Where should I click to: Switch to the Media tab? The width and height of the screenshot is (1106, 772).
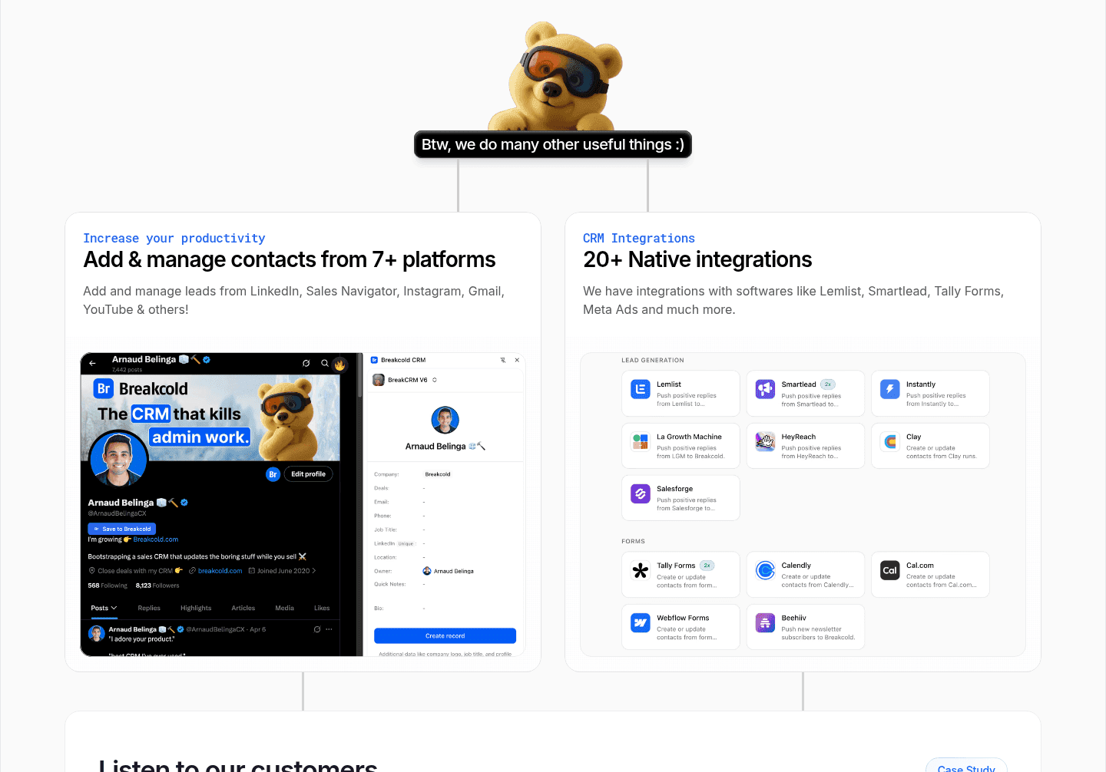point(285,608)
